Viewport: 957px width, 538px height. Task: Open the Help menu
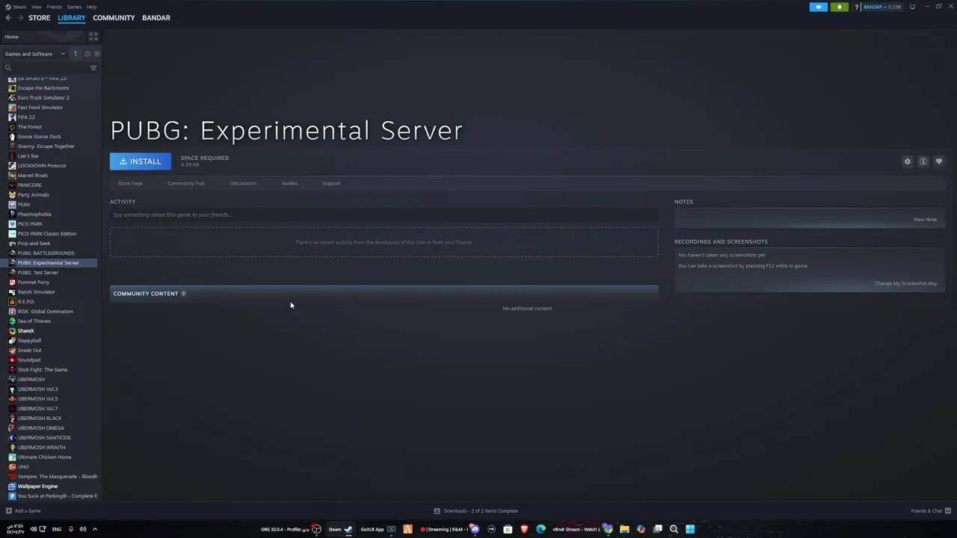pyautogui.click(x=91, y=7)
